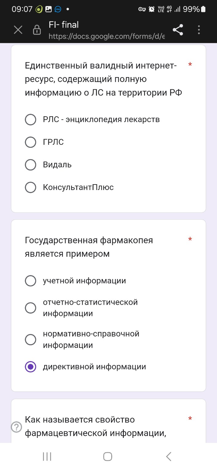217x470 pixels.
Task: Tap the form title 'FI- final'
Action: (x=63, y=25)
